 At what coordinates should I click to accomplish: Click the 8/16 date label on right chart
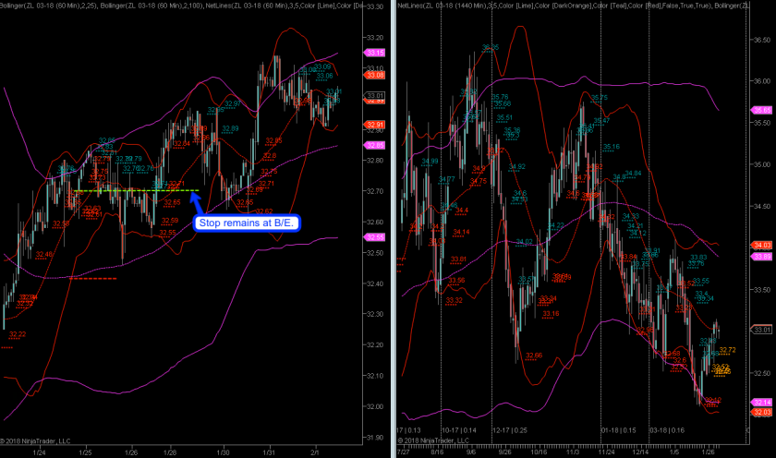pyautogui.click(x=437, y=452)
